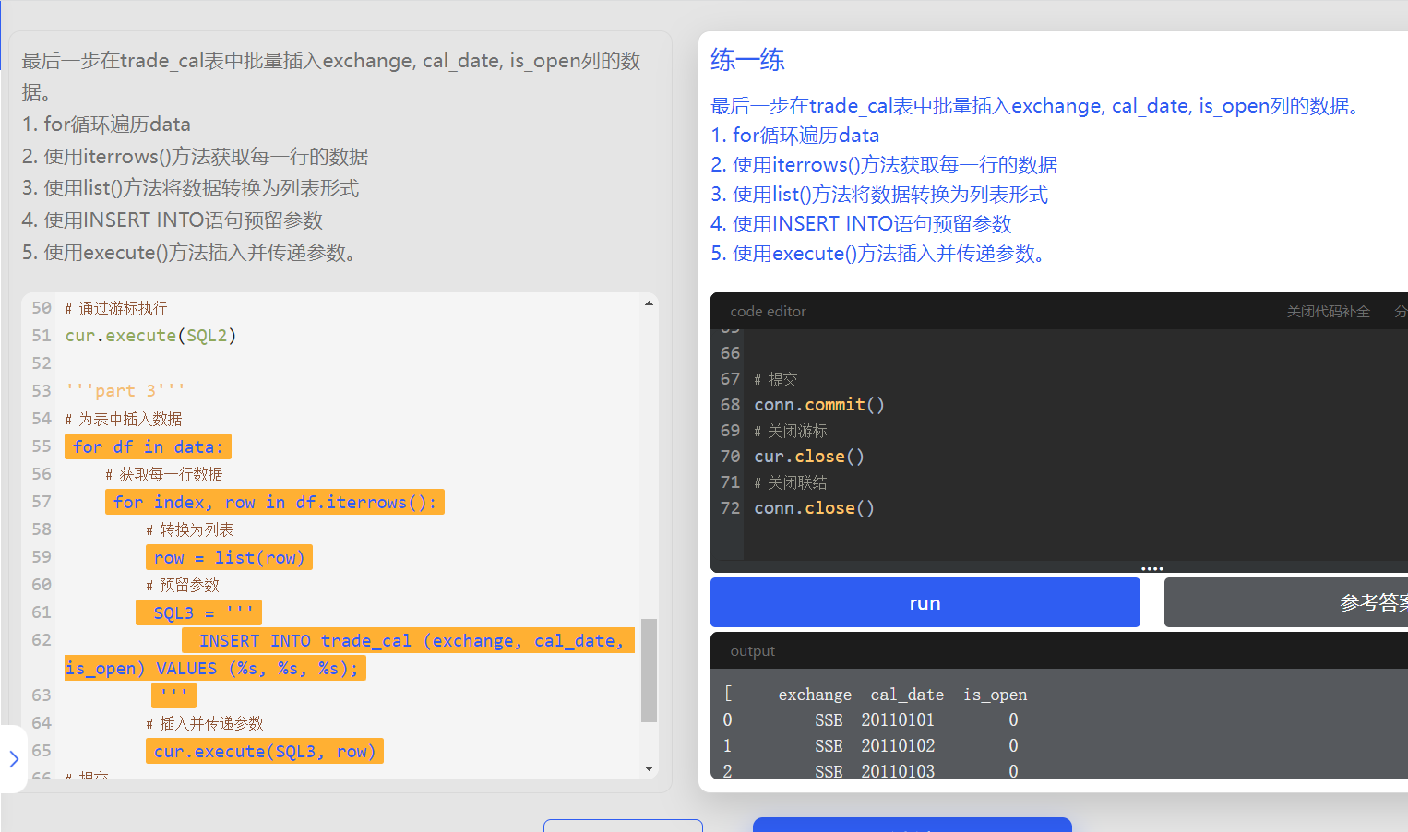The image size is (1408, 832).
Task: Click highlighted 'for df in data:' code
Action: point(148,446)
